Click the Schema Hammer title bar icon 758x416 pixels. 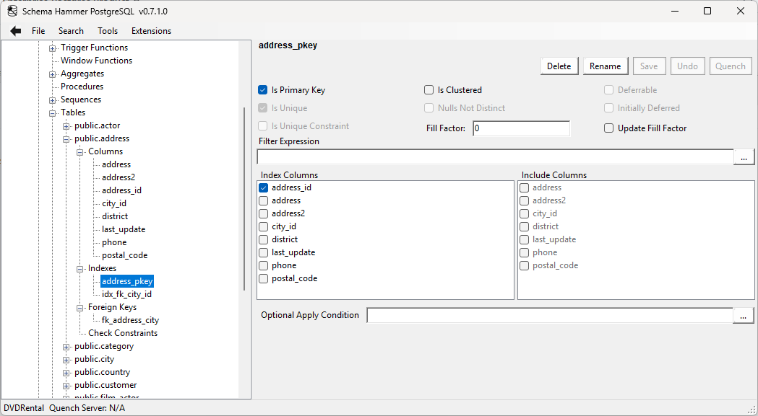click(12, 11)
